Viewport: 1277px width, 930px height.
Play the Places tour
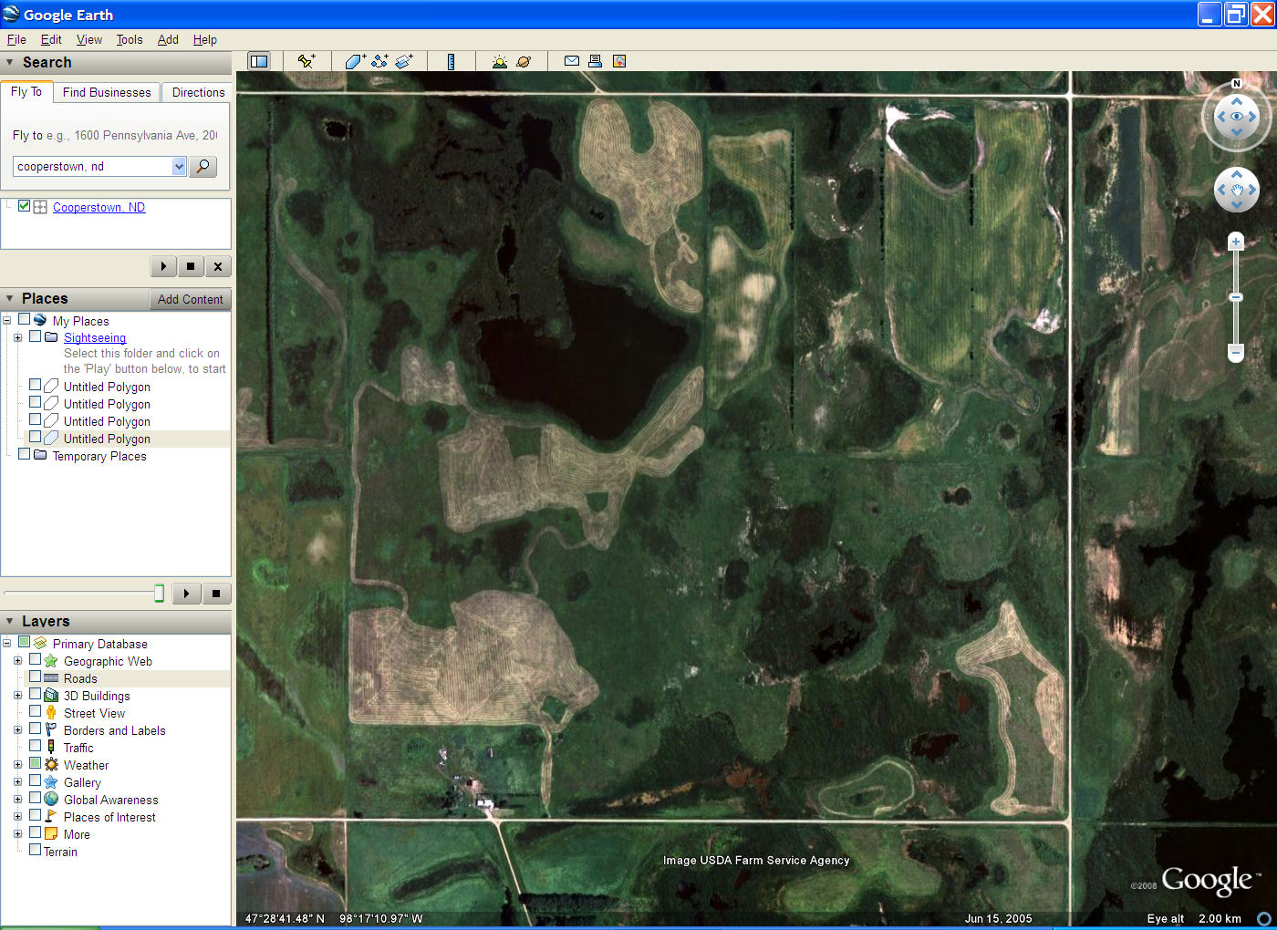coord(186,594)
